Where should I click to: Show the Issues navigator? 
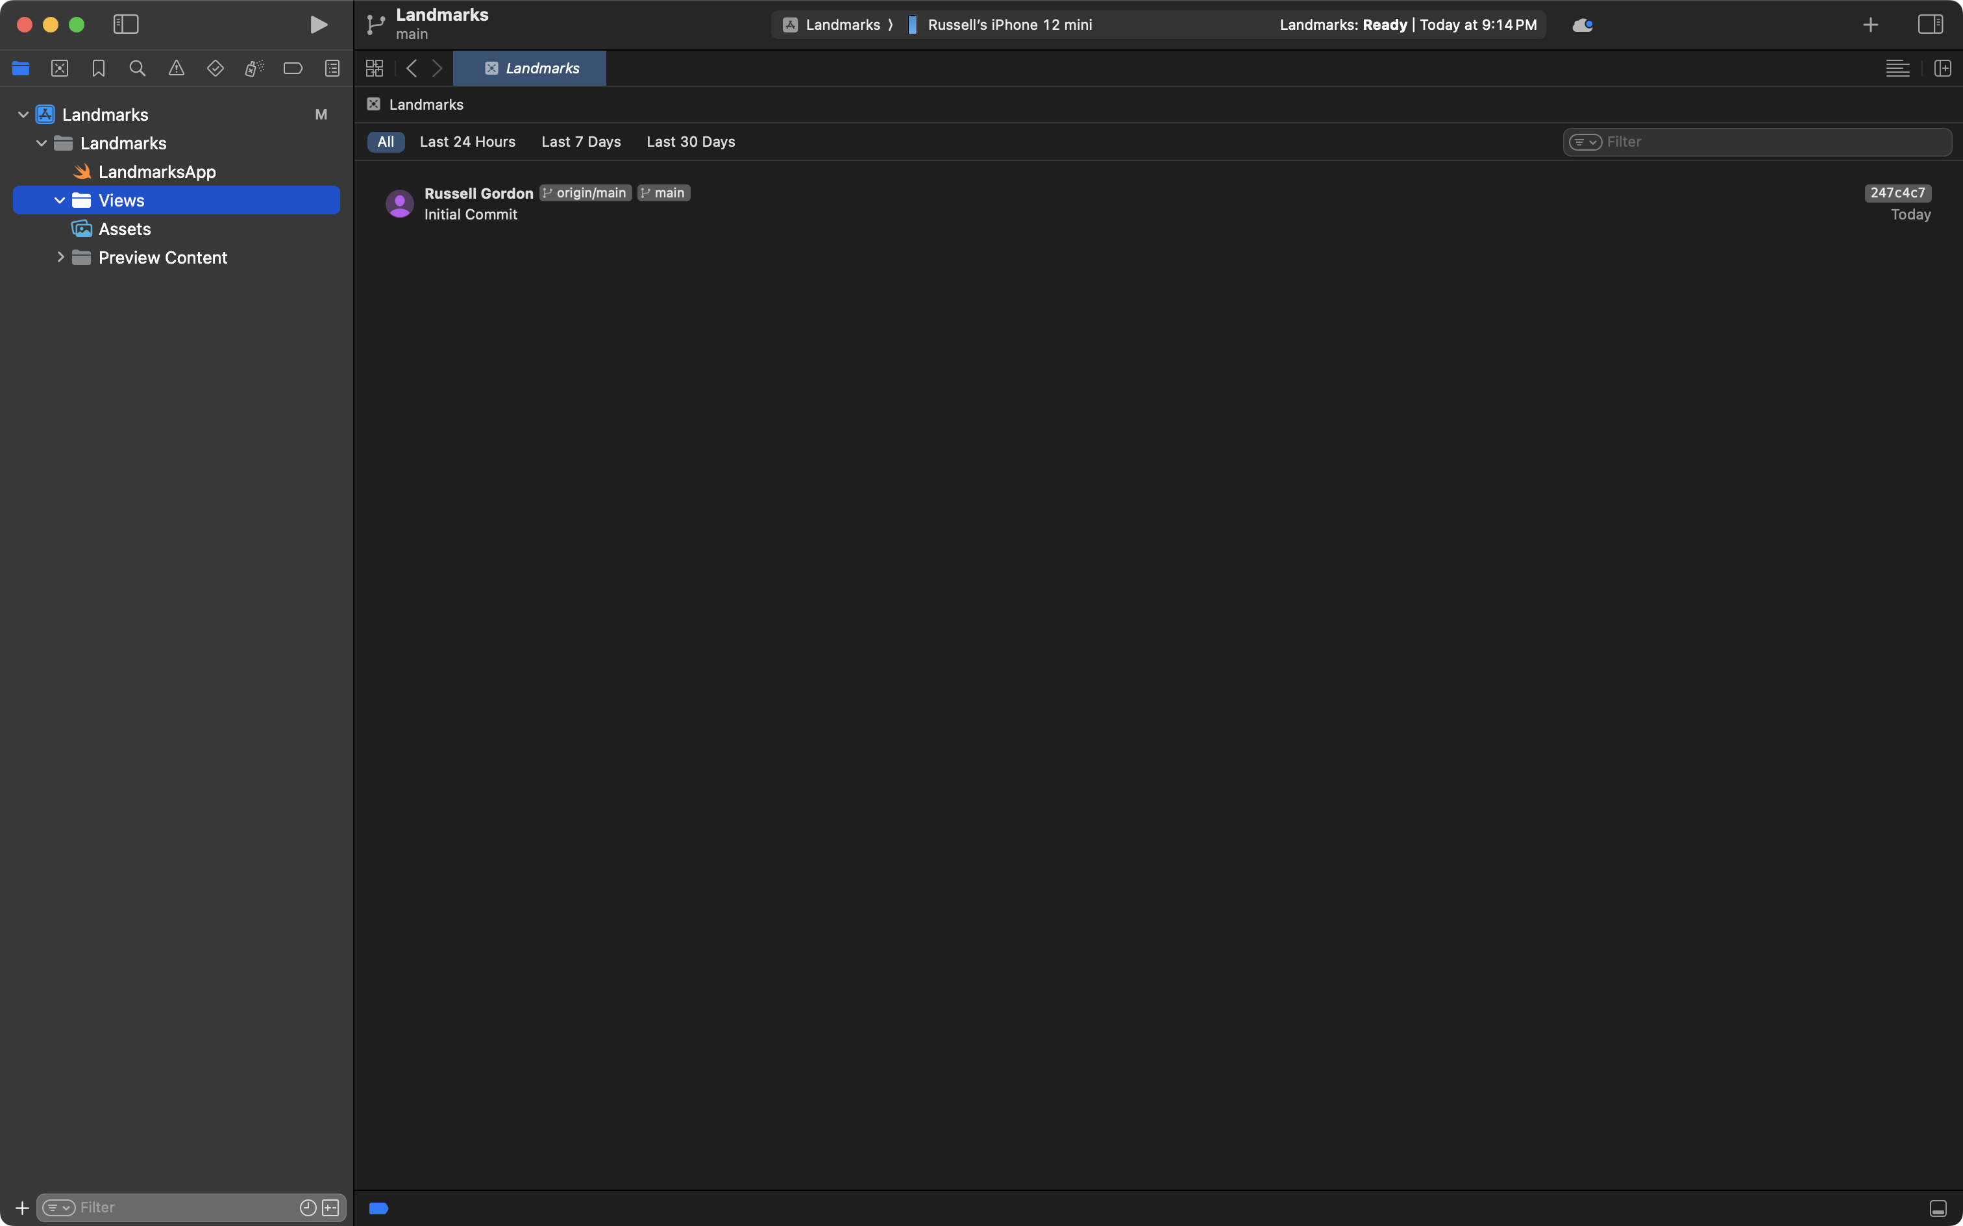177,68
